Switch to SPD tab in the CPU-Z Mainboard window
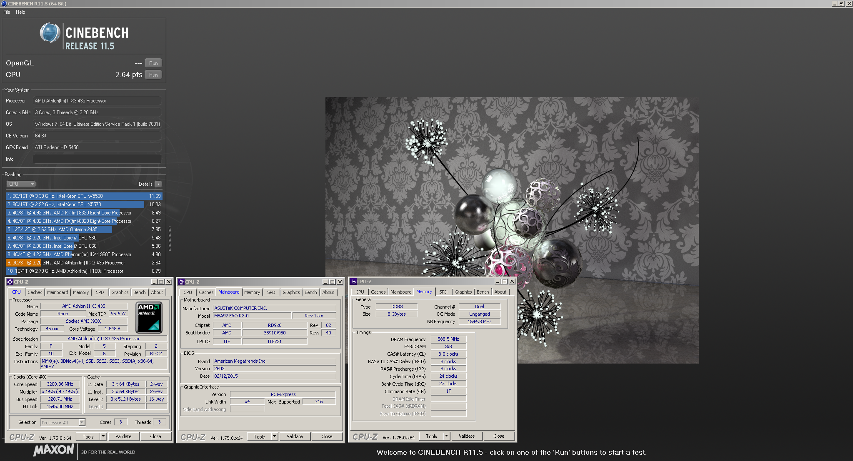The height and width of the screenshot is (461, 853). pyautogui.click(x=271, y=292)
